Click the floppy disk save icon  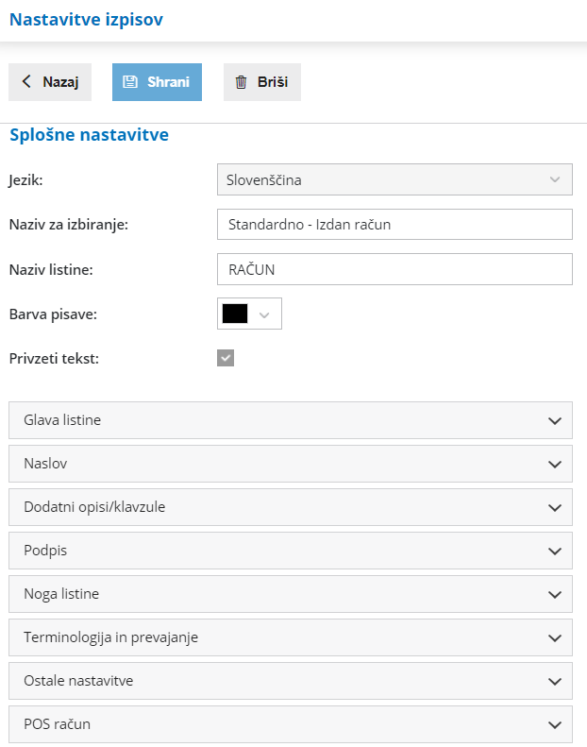[x=130, y=82]
